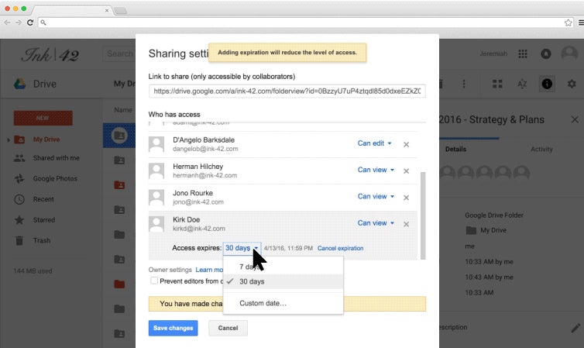Click kirkd@ink-42.com email text
This screenshot has width=584, height=348.
pos(199,229)
